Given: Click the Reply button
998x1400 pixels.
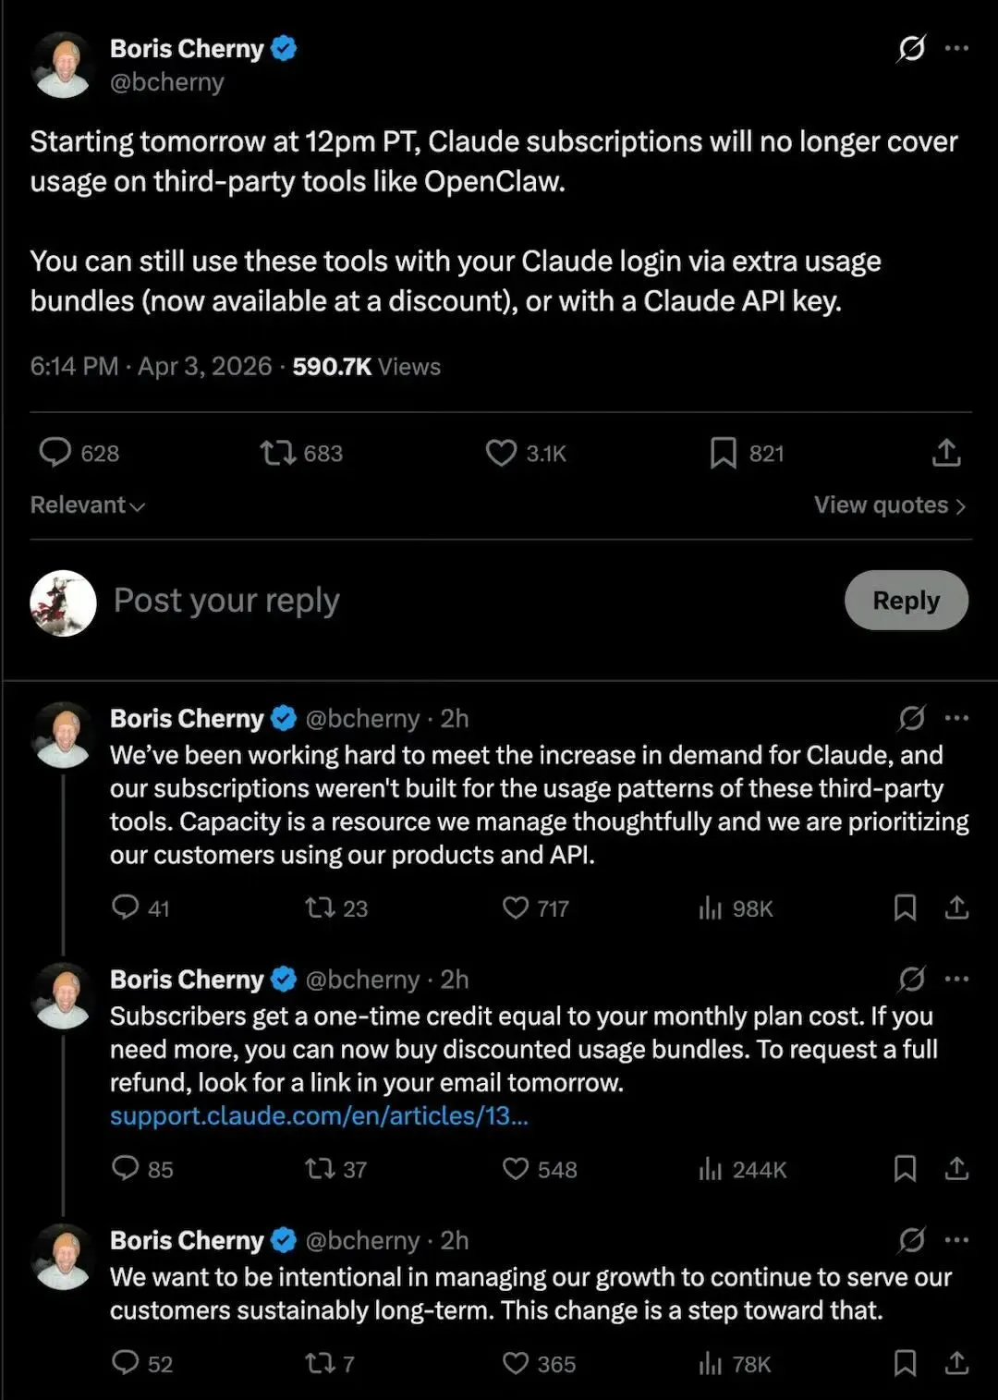Looking at the screenshot, I should click(906, 601).
